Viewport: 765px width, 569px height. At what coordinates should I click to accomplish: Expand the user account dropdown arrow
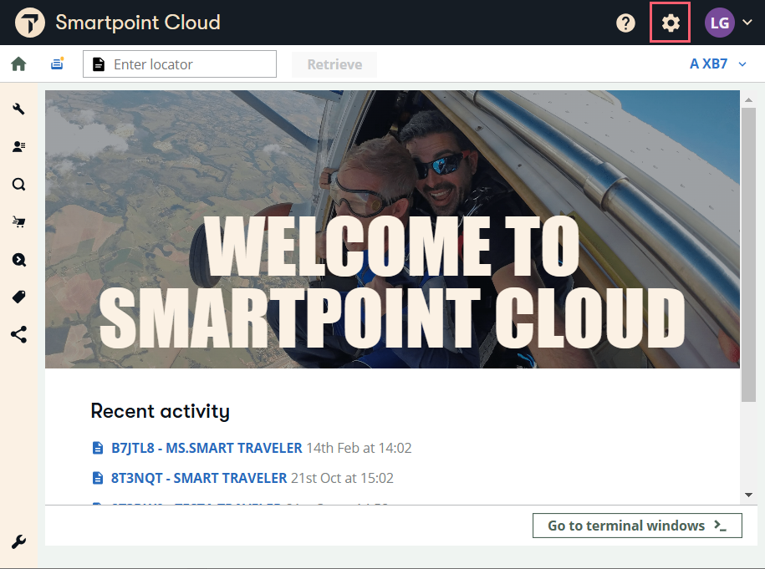point(747,22)
